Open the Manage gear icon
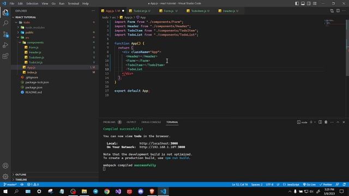 click(x=5, y=176)
